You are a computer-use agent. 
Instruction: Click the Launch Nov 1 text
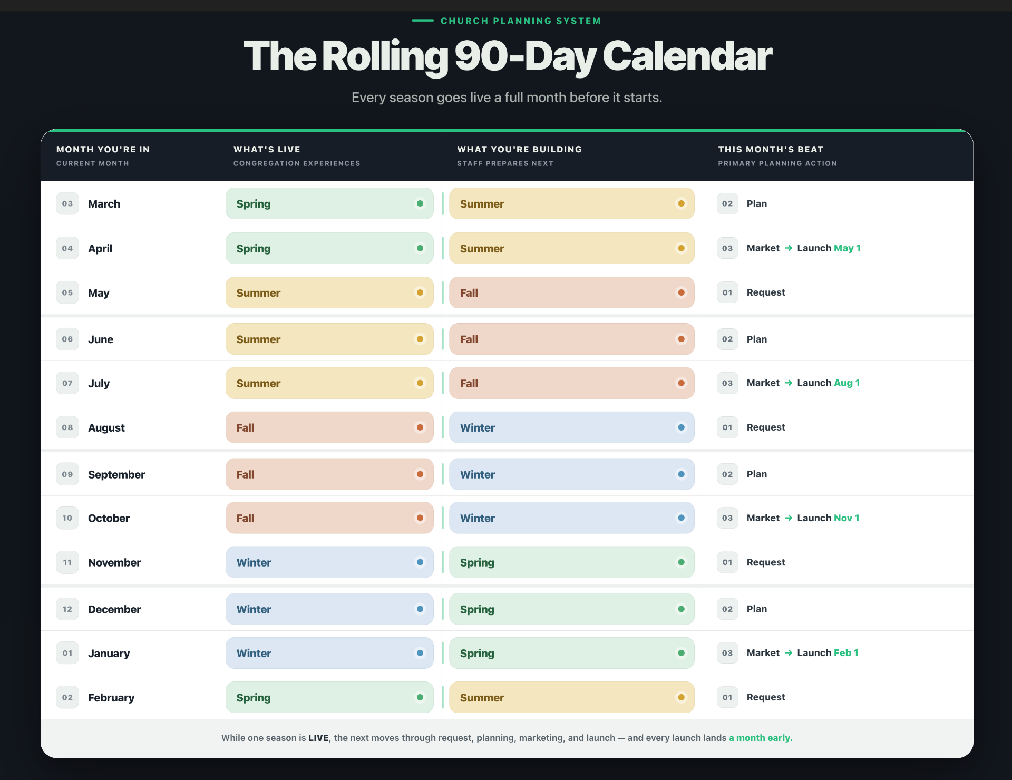pyautogui.click(x=828, y=518)
